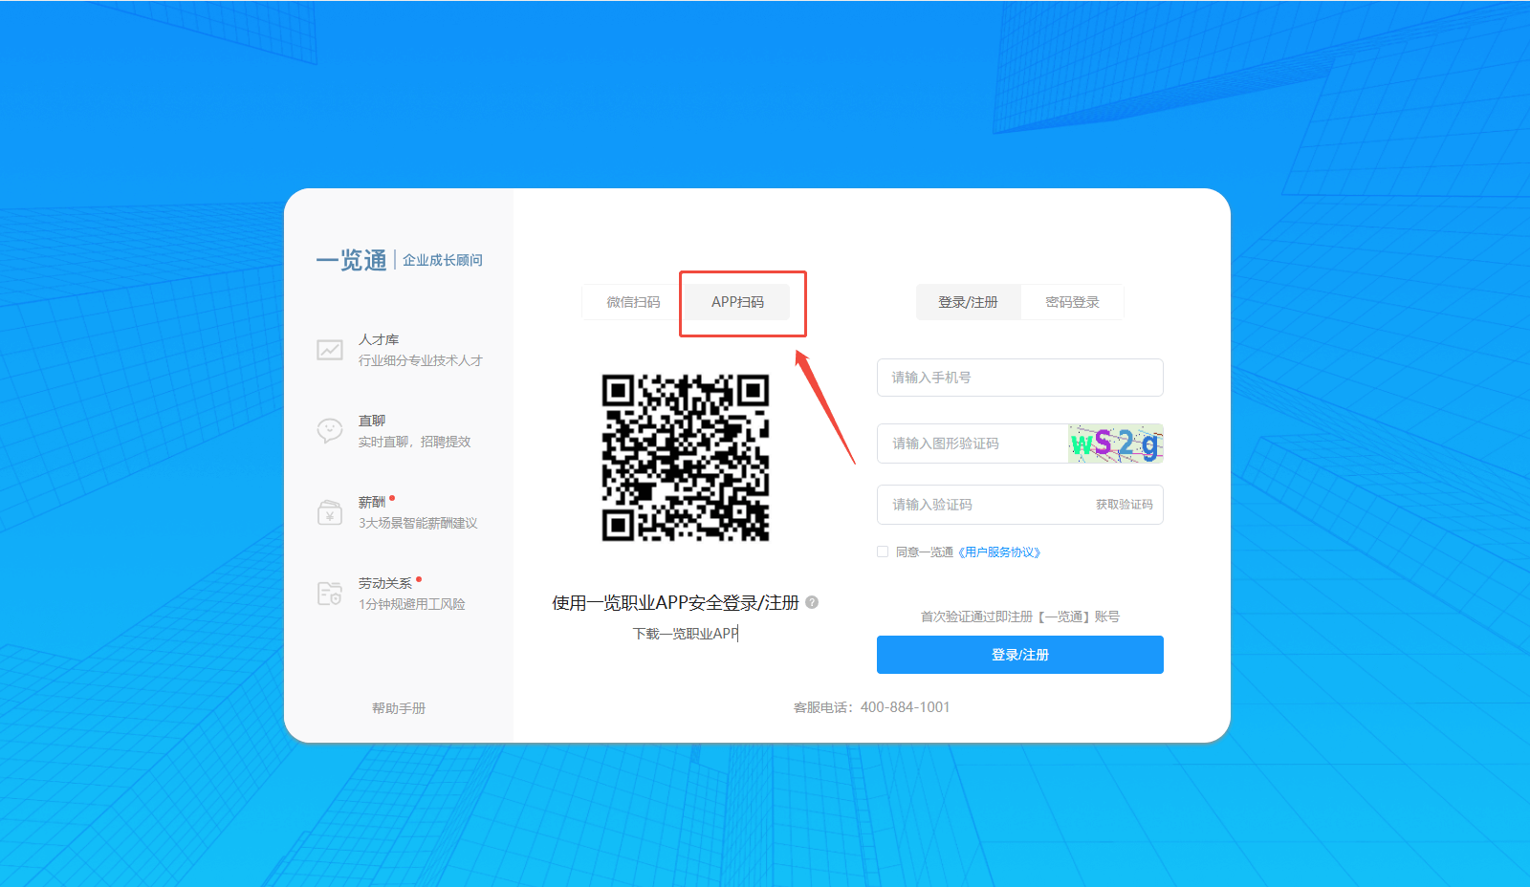The height and width of the screenshot is (887, 1530).
Task: Switch to 密码登录 tab
Action: click(1072, 302)
